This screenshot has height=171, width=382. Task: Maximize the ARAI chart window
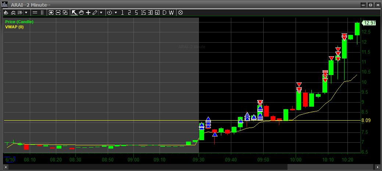370,5
